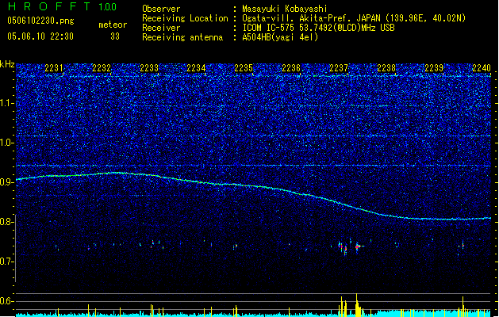The image size is (499, 317).
Task: Click the meteor count 33
Action: tap(115, 36)
